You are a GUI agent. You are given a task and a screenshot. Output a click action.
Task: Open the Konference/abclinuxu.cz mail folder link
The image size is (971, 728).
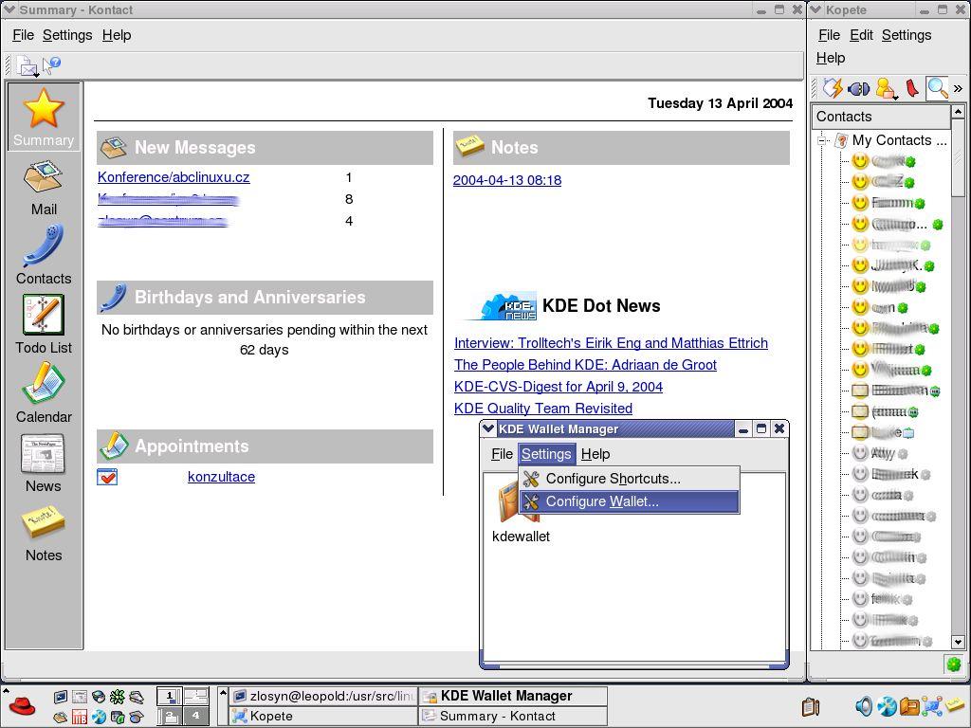click(174, 177)
